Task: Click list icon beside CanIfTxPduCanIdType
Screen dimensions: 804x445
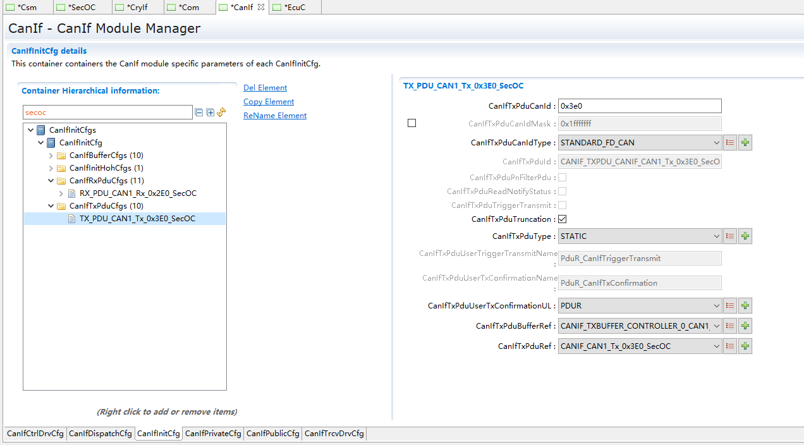Action: [x=730, y=143]
